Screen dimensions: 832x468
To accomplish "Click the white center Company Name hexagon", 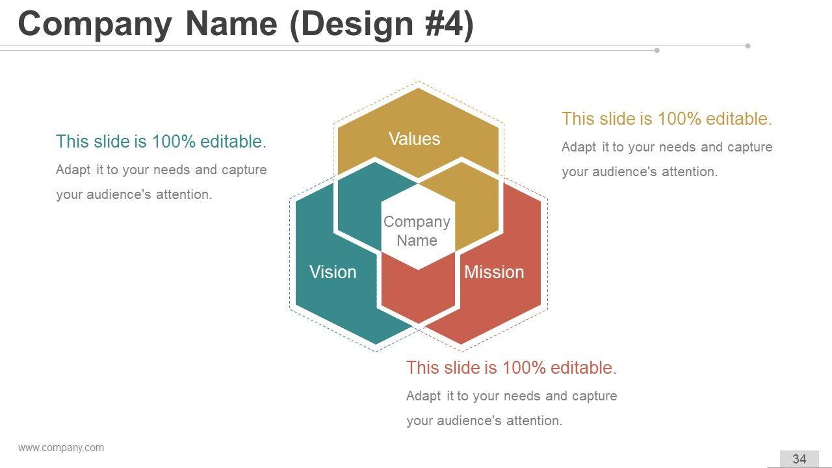I will 417,231.
